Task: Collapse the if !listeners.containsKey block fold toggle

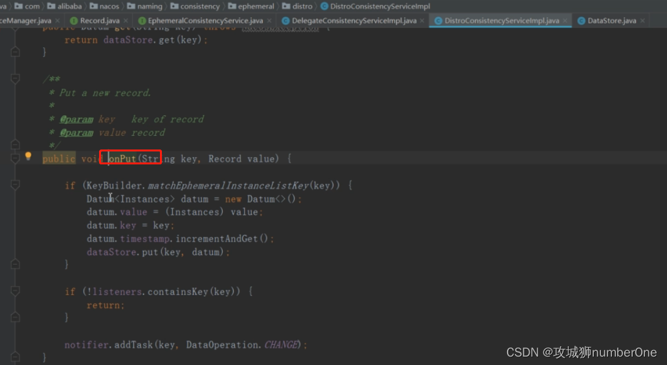Action: 16,291
